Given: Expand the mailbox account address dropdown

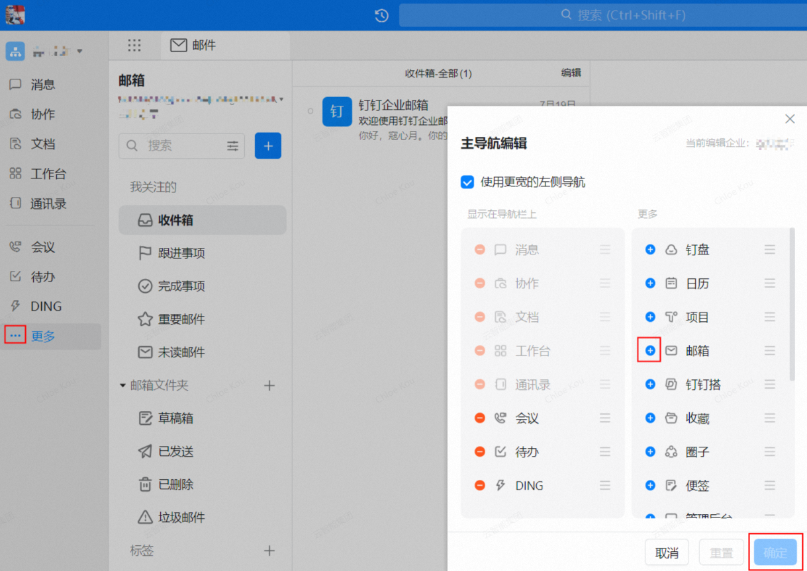Looking at the screenshot, I should [282, 99].
